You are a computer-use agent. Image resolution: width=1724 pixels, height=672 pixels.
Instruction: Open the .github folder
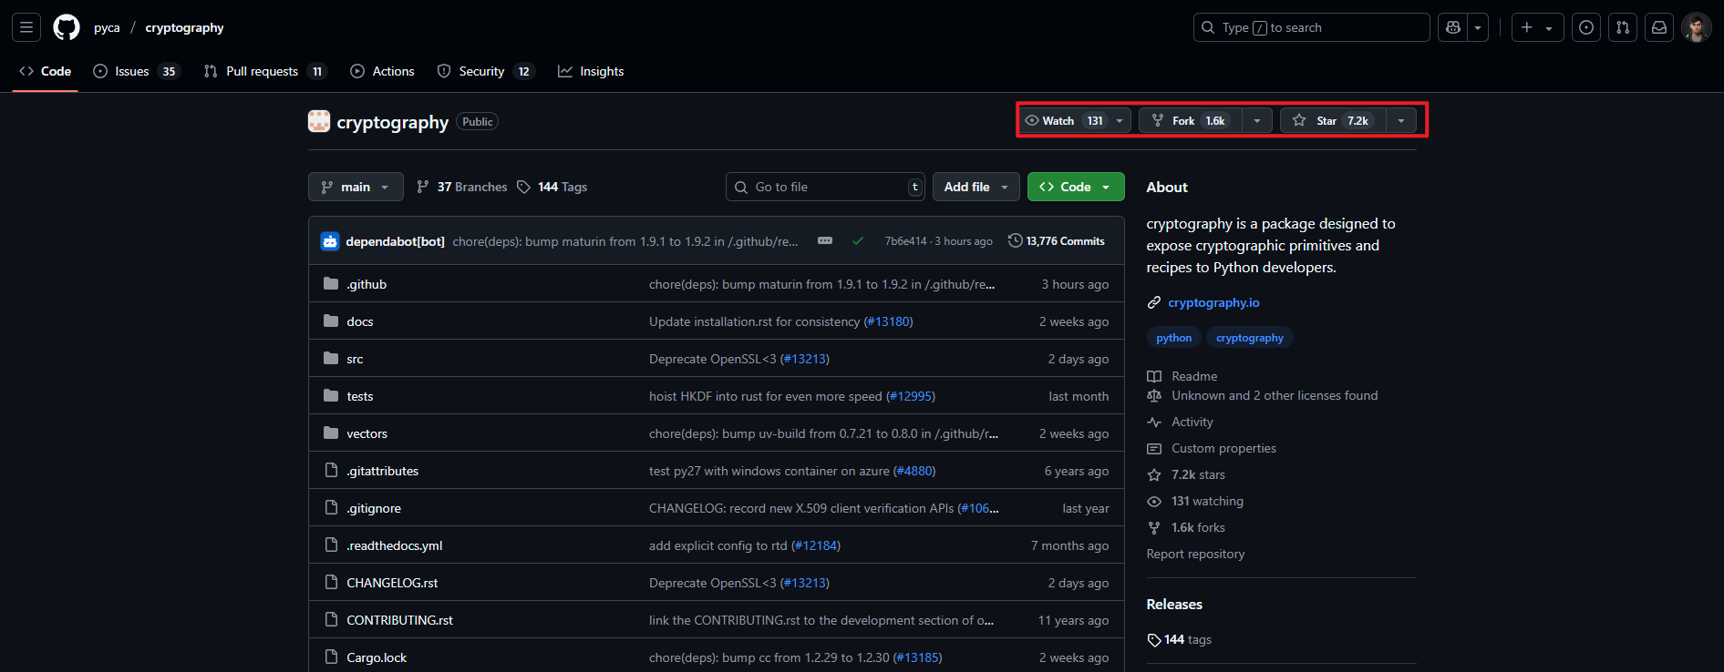click(x=366, y=284)
